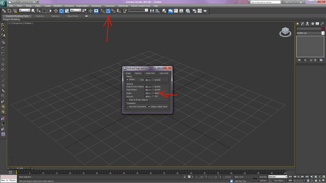Activate Select and Scale tool
This screenshot has height=183, width=326.
pyautogui.click(x=67, y=11)
